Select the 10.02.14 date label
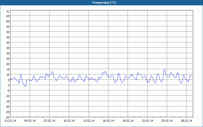This screenshot has height=127, width=203. [x=69, y=121]
